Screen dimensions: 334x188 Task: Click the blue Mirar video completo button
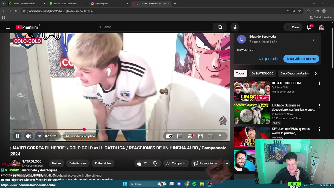[301, 59]
